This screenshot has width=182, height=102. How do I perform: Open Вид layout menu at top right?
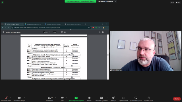(178, 2)
